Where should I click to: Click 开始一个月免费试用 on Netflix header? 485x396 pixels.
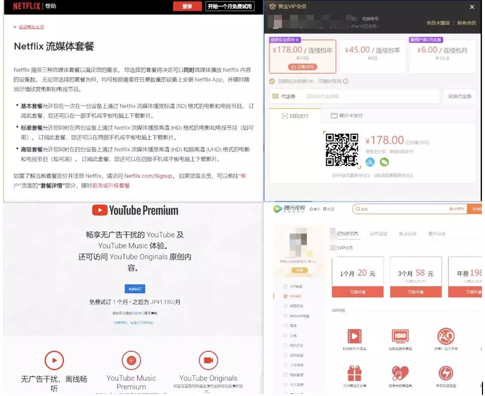point(230,6)
